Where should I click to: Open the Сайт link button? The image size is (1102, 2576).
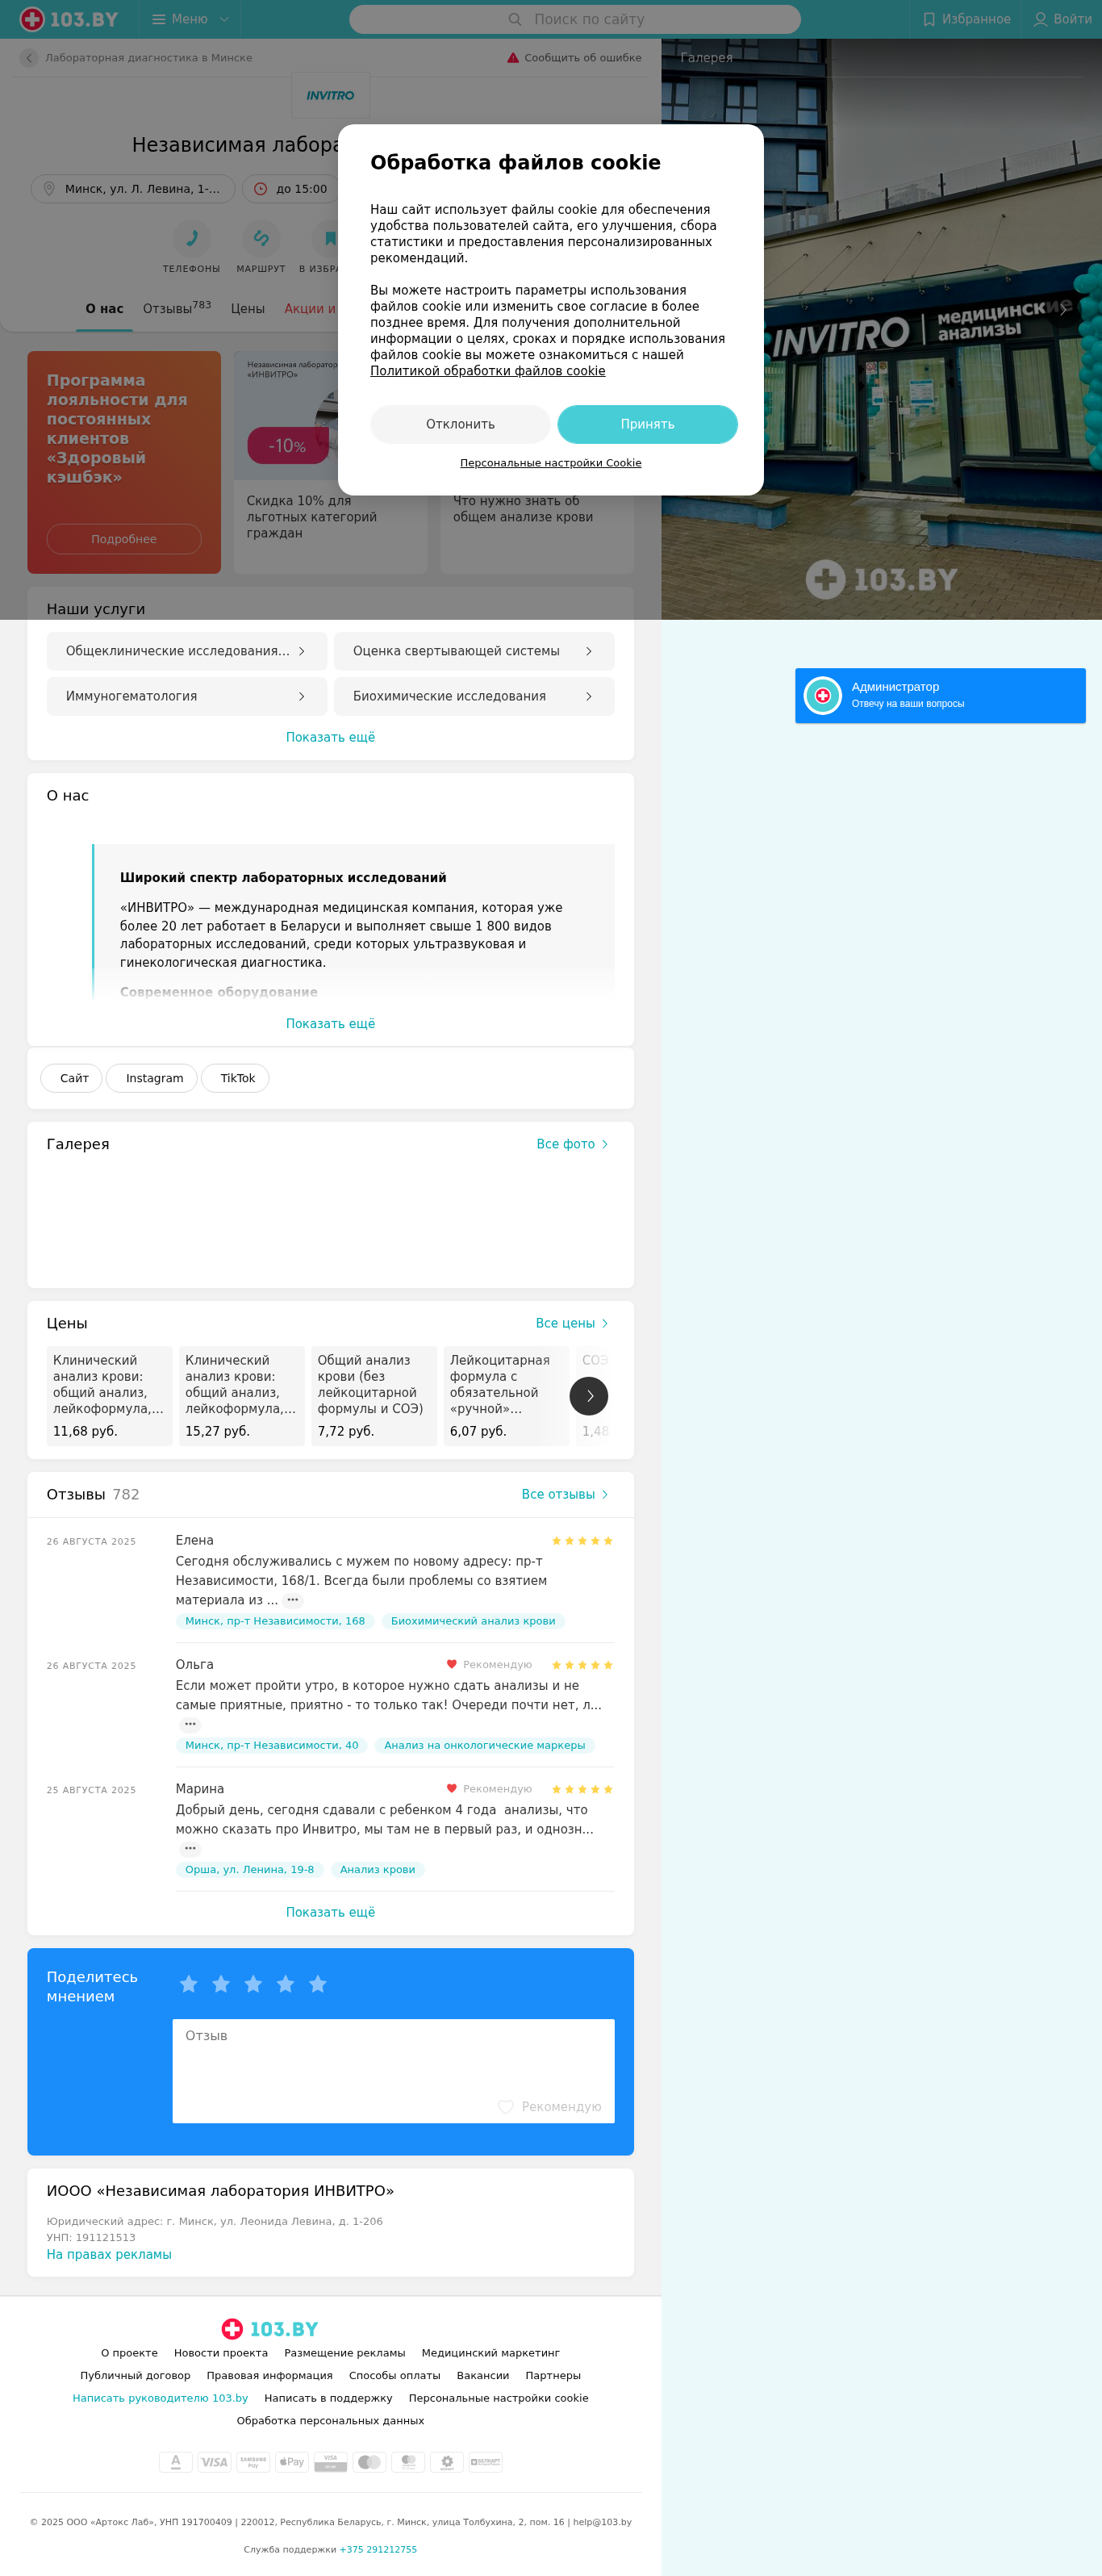72,1078
